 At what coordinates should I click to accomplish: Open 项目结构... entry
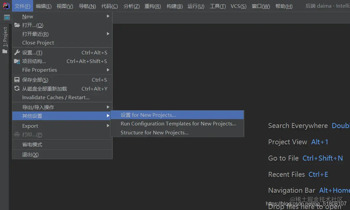point(62,61)
